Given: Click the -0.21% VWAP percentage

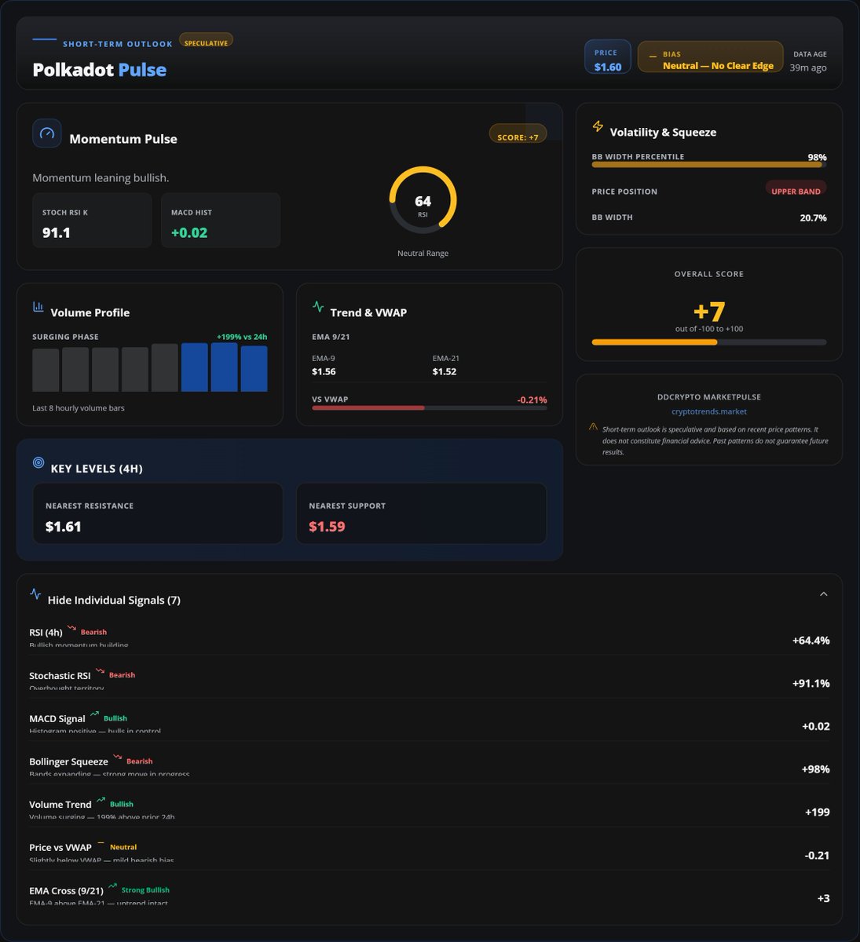Looking at the screenshot, I should (x=532, y=400).
